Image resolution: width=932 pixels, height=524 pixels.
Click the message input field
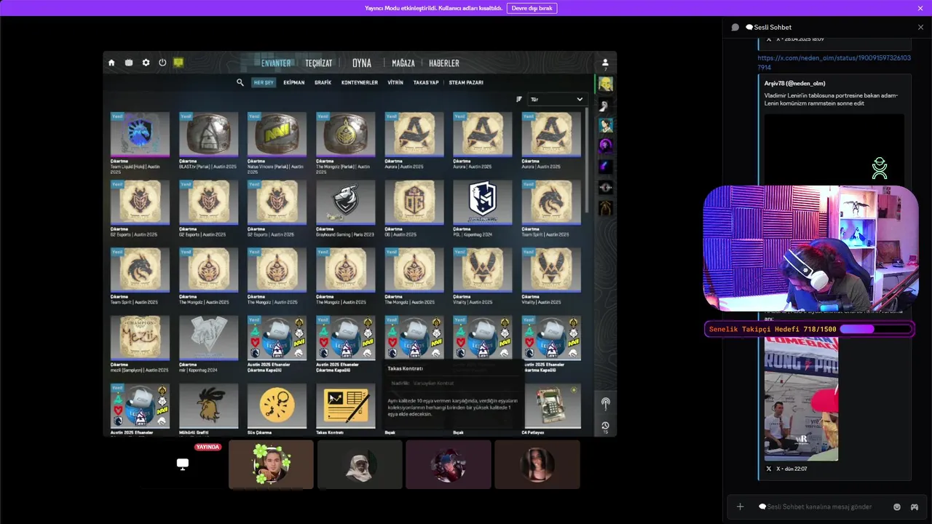coord(823,507)
